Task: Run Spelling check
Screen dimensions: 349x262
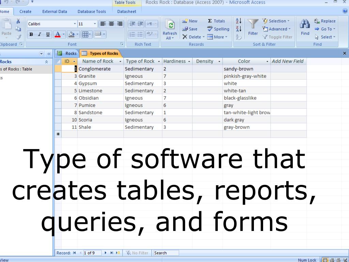Action: click(x=218, y=29)
